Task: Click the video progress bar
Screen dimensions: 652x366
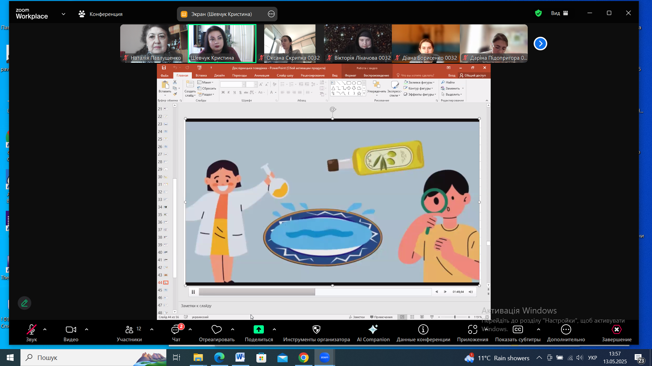Action: click(315, 292)
